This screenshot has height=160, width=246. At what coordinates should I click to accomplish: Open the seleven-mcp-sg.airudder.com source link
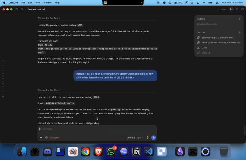tap(217, 37)
